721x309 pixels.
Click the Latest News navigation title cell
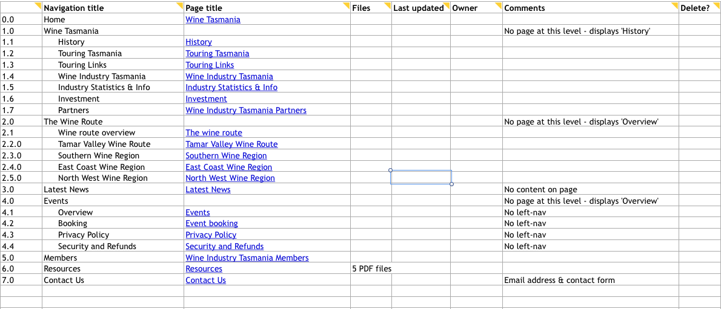113,190
